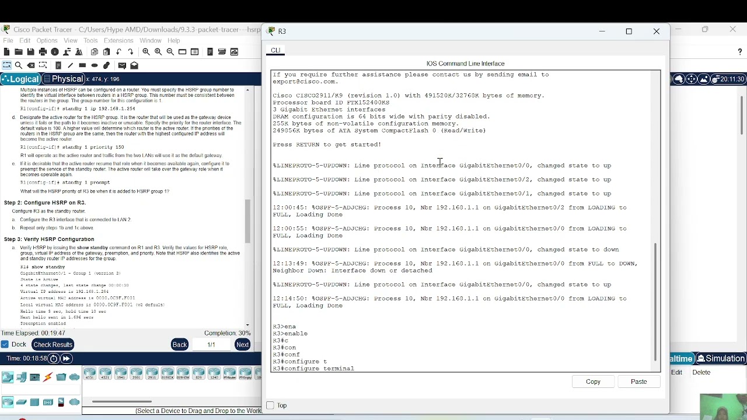Click the Back button in instructions
Screen dimensions: 747x420
(180, 345)
